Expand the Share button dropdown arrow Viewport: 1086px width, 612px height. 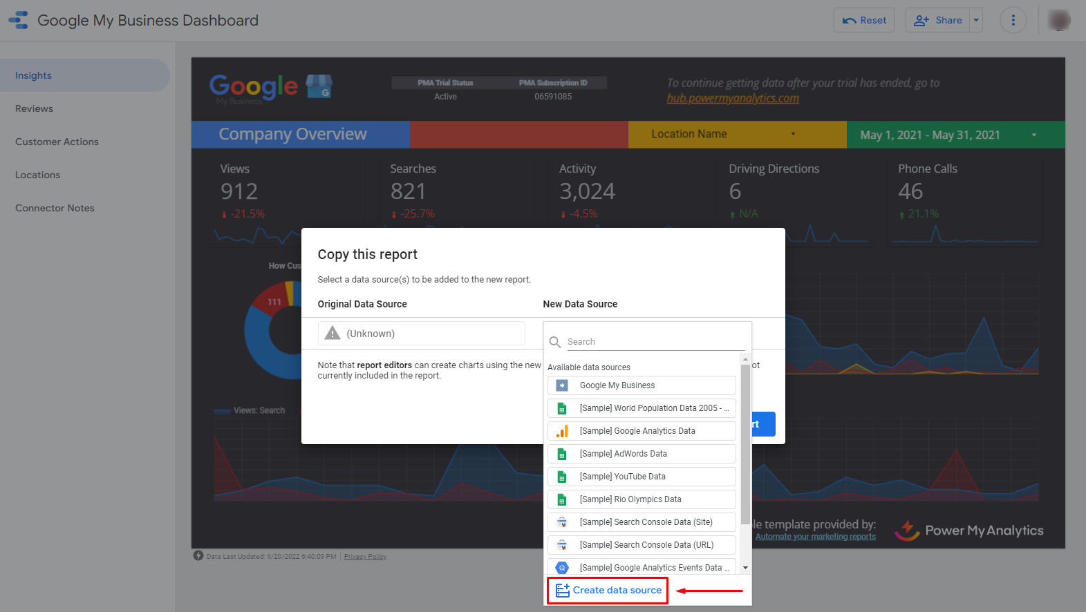point(976,20)
